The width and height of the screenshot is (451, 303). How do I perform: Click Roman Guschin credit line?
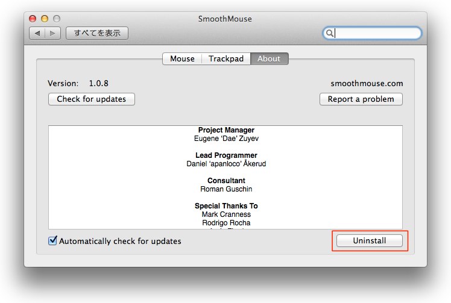(226, 189)
